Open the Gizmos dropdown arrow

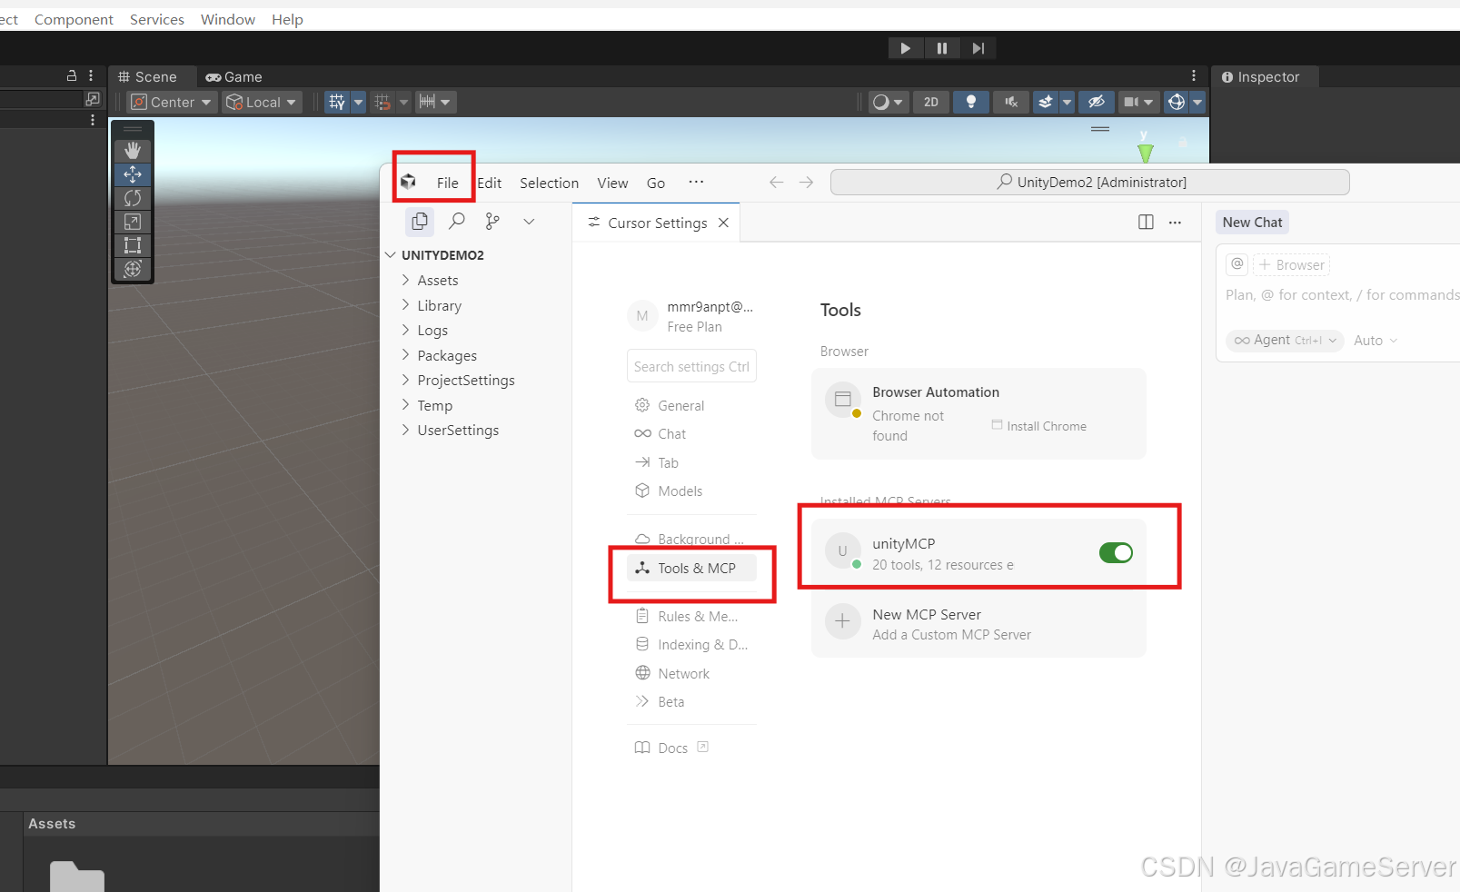coord(1197,102)
